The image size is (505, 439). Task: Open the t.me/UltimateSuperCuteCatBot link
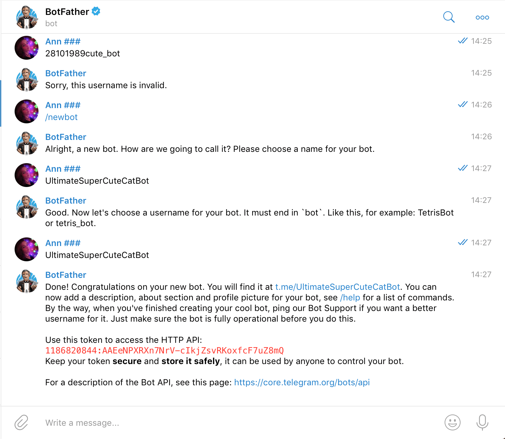[337, 287]
